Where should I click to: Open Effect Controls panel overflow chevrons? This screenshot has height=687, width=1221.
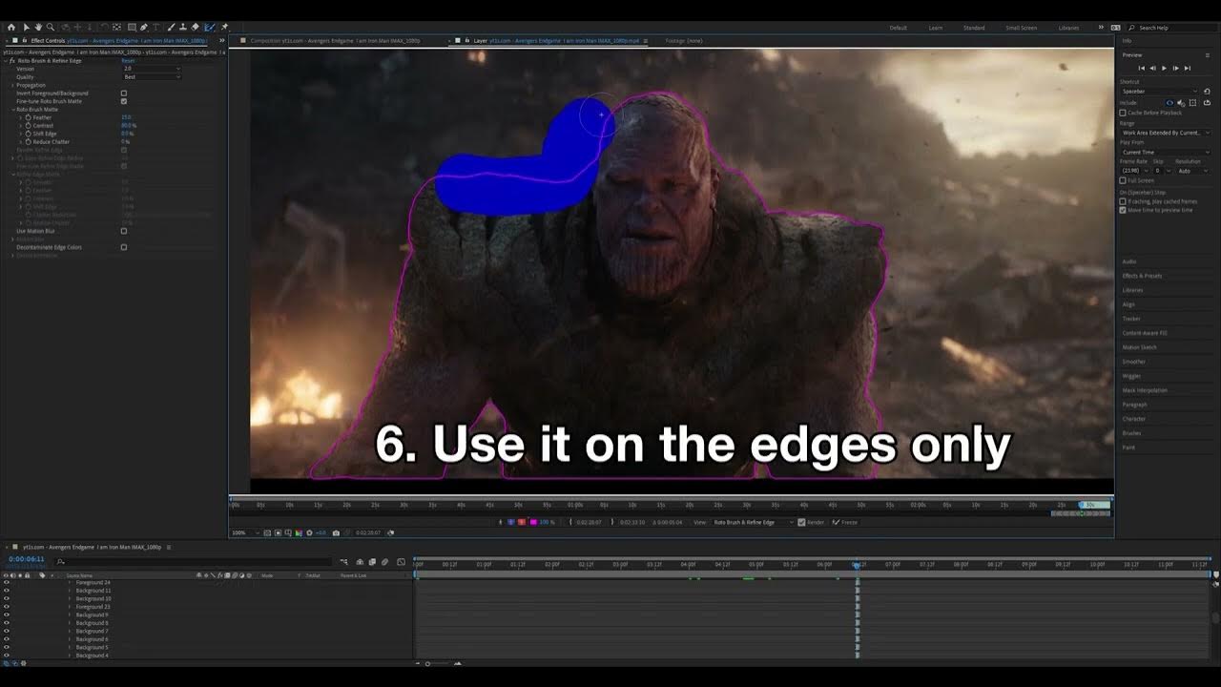[x=221, y=40]
